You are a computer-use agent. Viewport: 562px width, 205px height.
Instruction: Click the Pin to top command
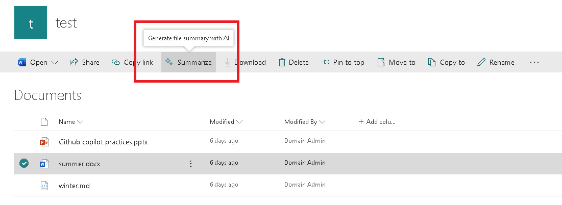[x=343, y=62]
